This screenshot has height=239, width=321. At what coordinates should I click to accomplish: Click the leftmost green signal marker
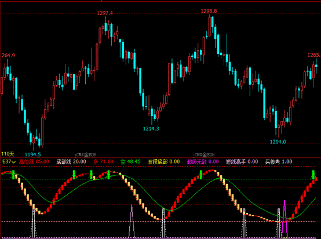pyautogui.click(x=13, y=175)
